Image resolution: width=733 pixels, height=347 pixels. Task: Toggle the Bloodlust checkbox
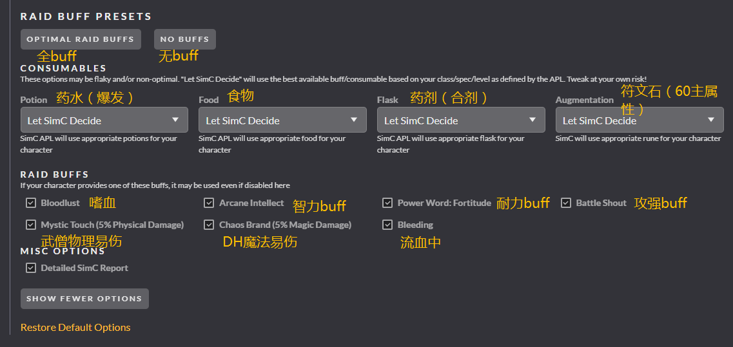pyautogui.click(x=31, y=203)
